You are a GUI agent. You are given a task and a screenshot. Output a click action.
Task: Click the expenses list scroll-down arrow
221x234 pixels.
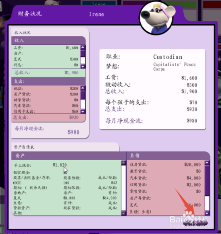coord(83,111)
